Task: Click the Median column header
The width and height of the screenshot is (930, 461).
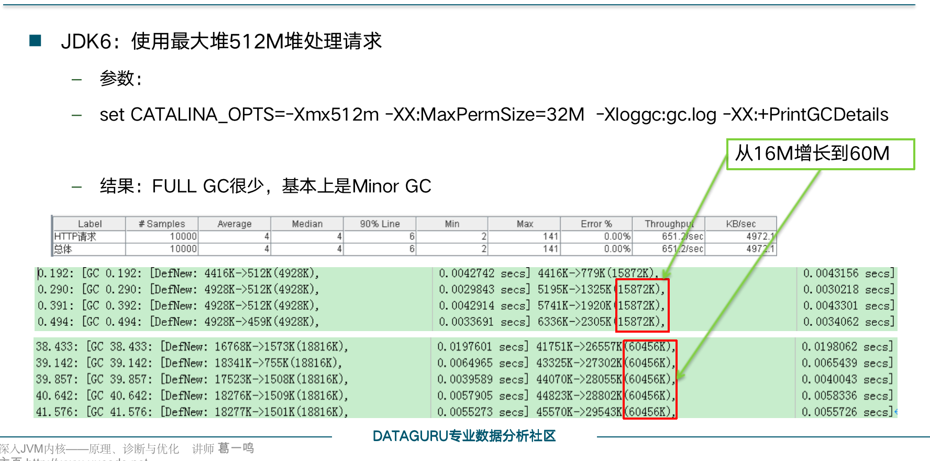Action: (x=307, y=224)
